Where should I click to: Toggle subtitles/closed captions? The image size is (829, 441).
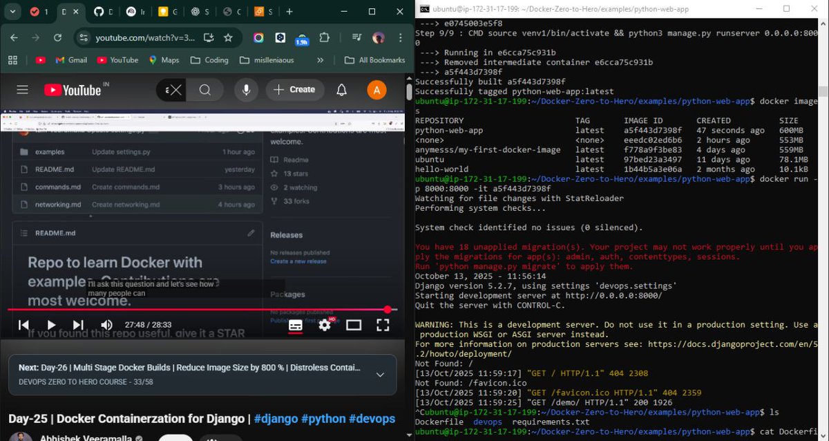click(x=295, y=326)
